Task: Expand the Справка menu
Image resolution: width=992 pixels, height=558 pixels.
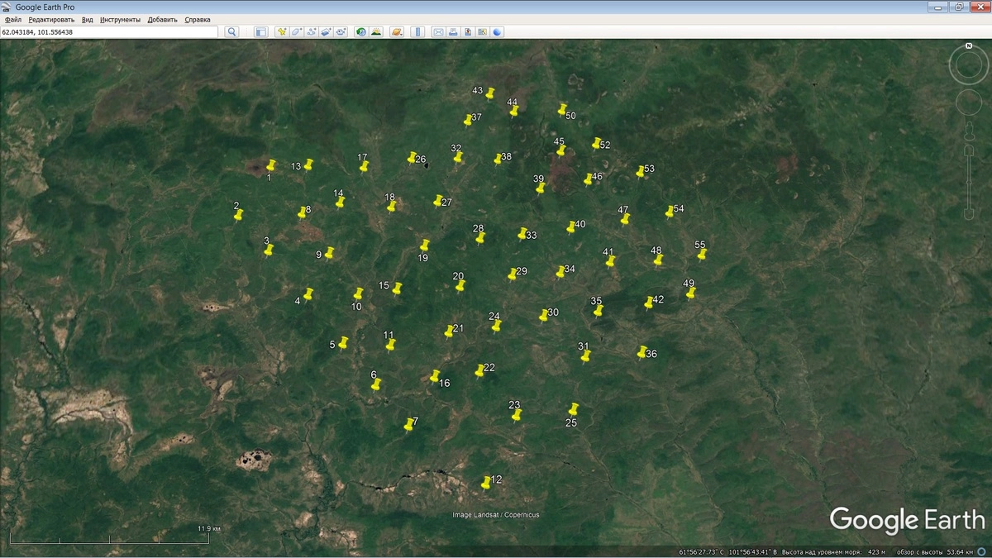Action: click(x=197, y=19)
